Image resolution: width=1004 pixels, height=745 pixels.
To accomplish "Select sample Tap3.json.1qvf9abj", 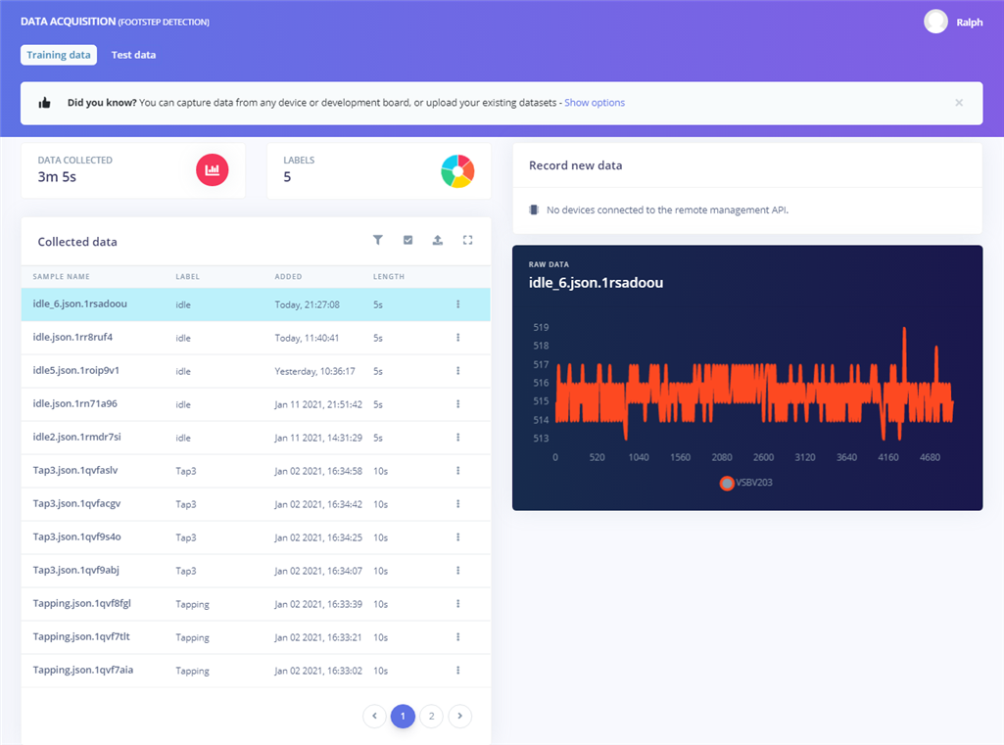I will click(256, 571).
